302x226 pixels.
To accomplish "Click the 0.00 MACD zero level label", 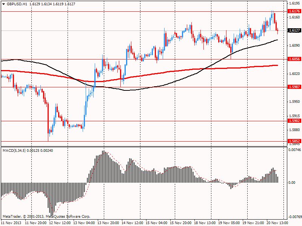I will tap(292, 183).
